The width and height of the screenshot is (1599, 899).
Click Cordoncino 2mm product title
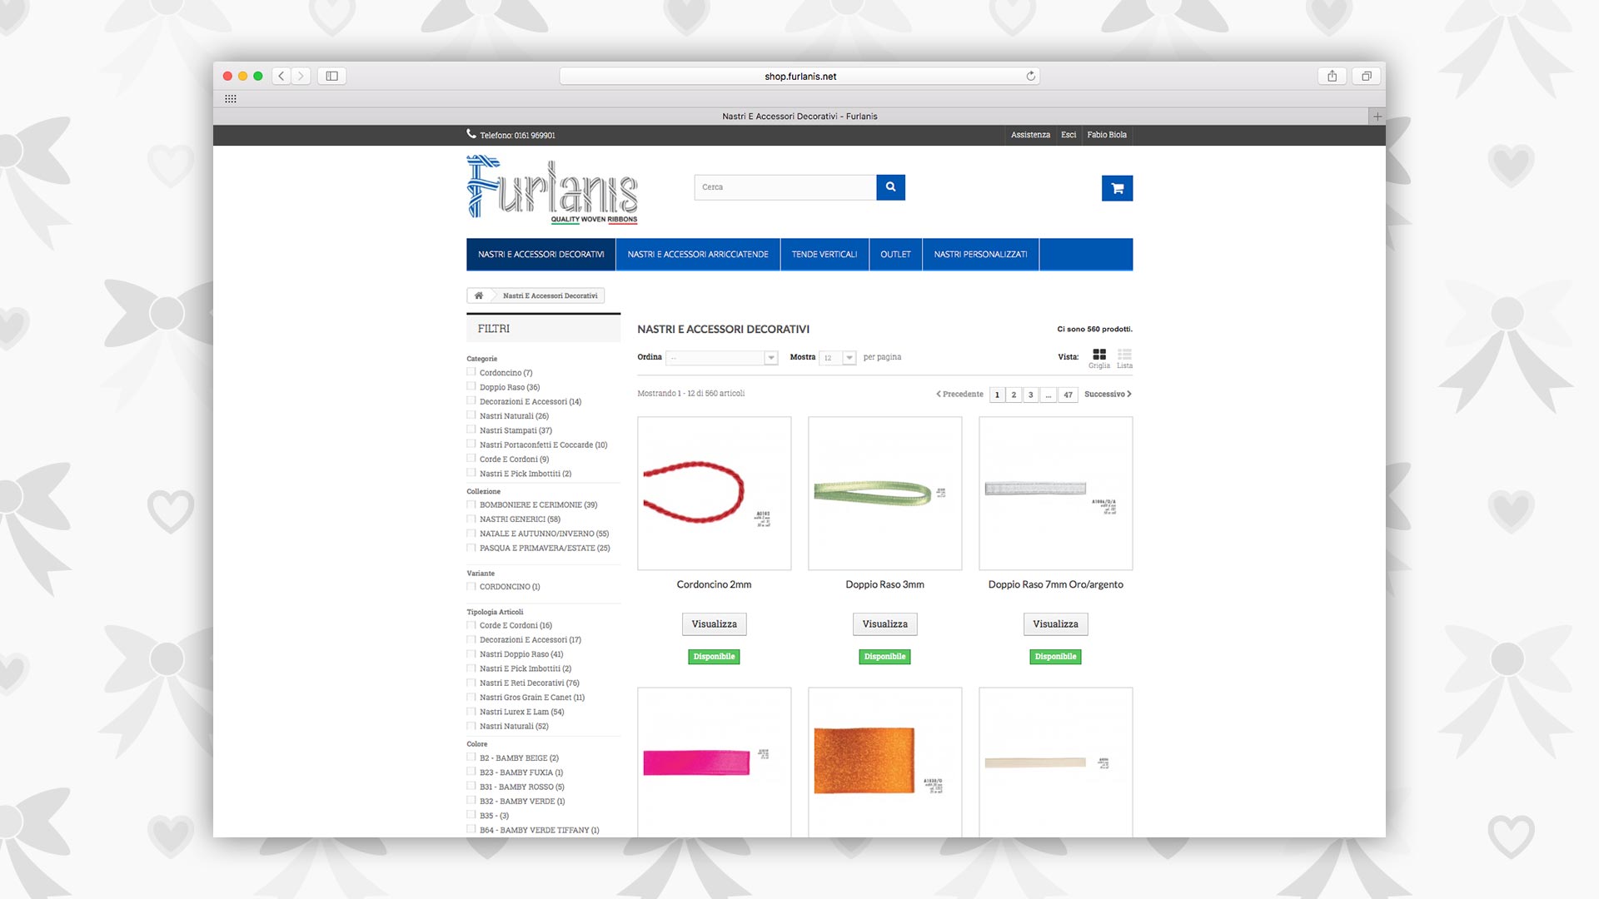(x=714, y=585)
